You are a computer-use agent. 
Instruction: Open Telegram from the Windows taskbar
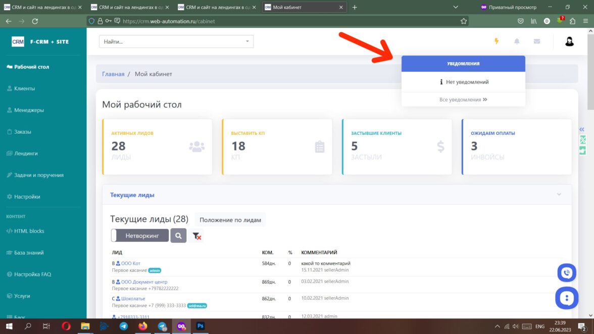pyautogui.click(x=124, y=326)
